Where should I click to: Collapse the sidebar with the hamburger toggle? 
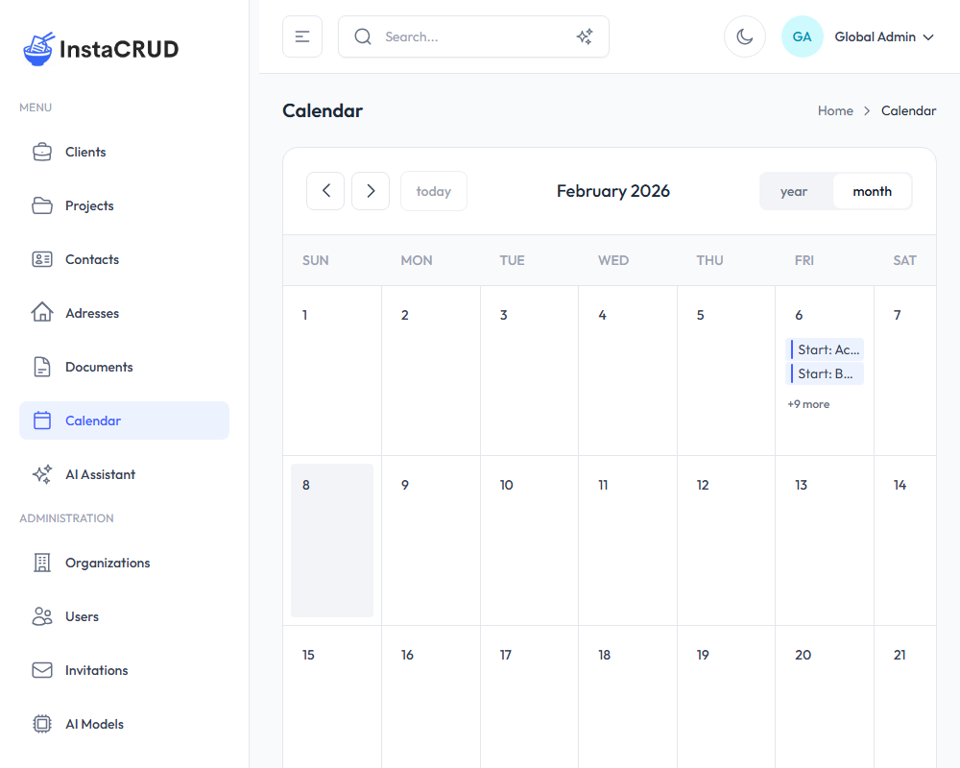(301, 36)
